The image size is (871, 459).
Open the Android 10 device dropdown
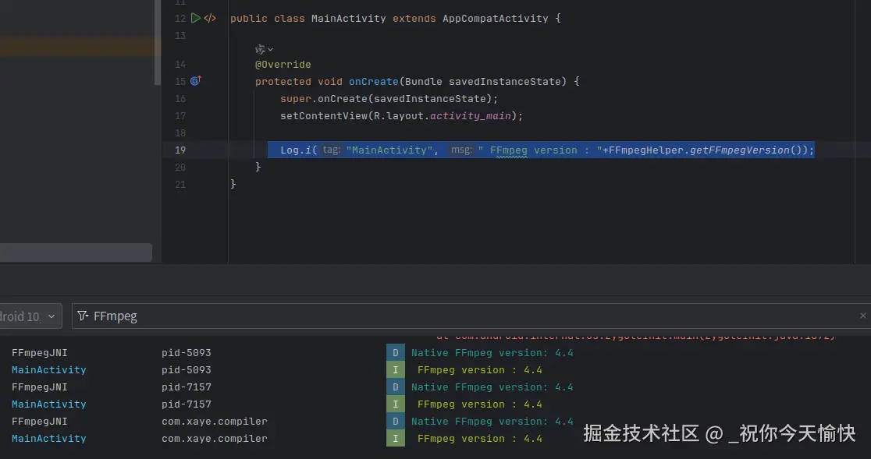pyautogui.click(x=30, y=316)
